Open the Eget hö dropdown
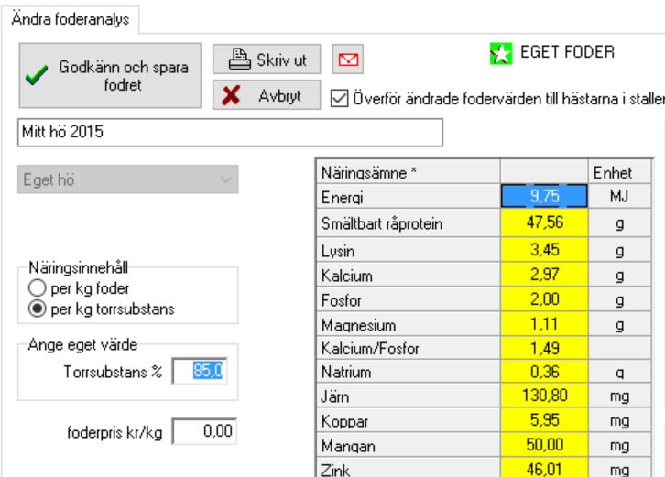This screenshot has width=665, height=477. 127,179
